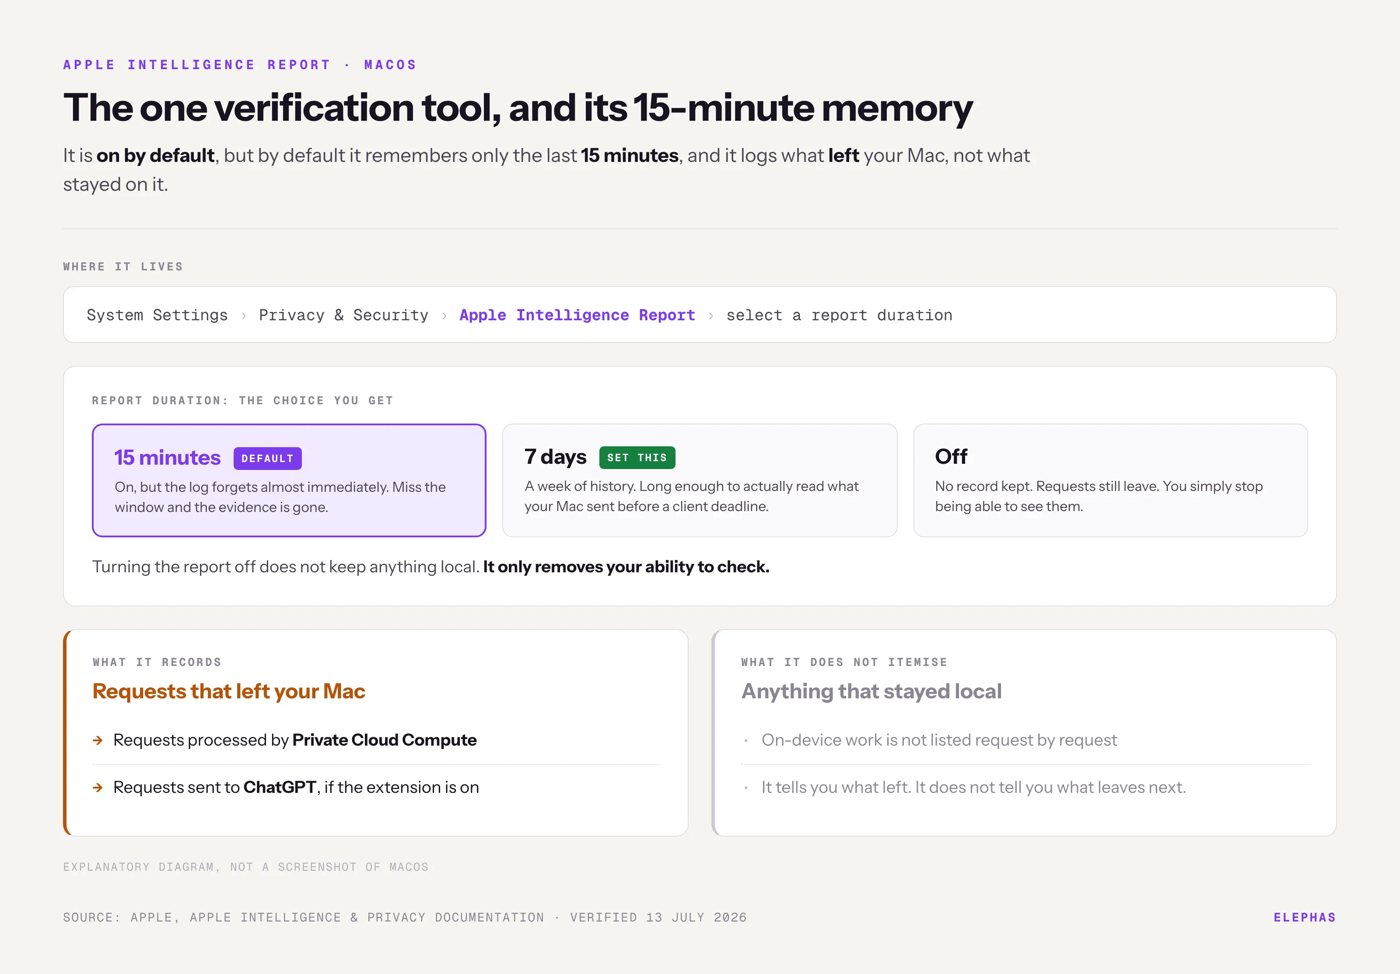Click chevron after Privacy & Security
The width and height of the screenshot is (1400, 974).
click(x=444, y=316)
